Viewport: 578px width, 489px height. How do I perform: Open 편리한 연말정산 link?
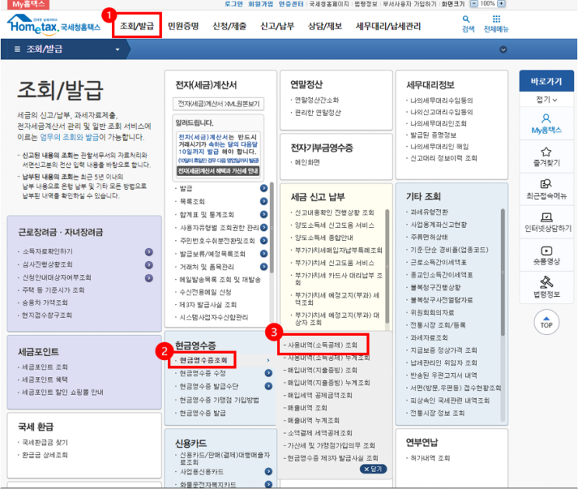[x=317, y=113]
